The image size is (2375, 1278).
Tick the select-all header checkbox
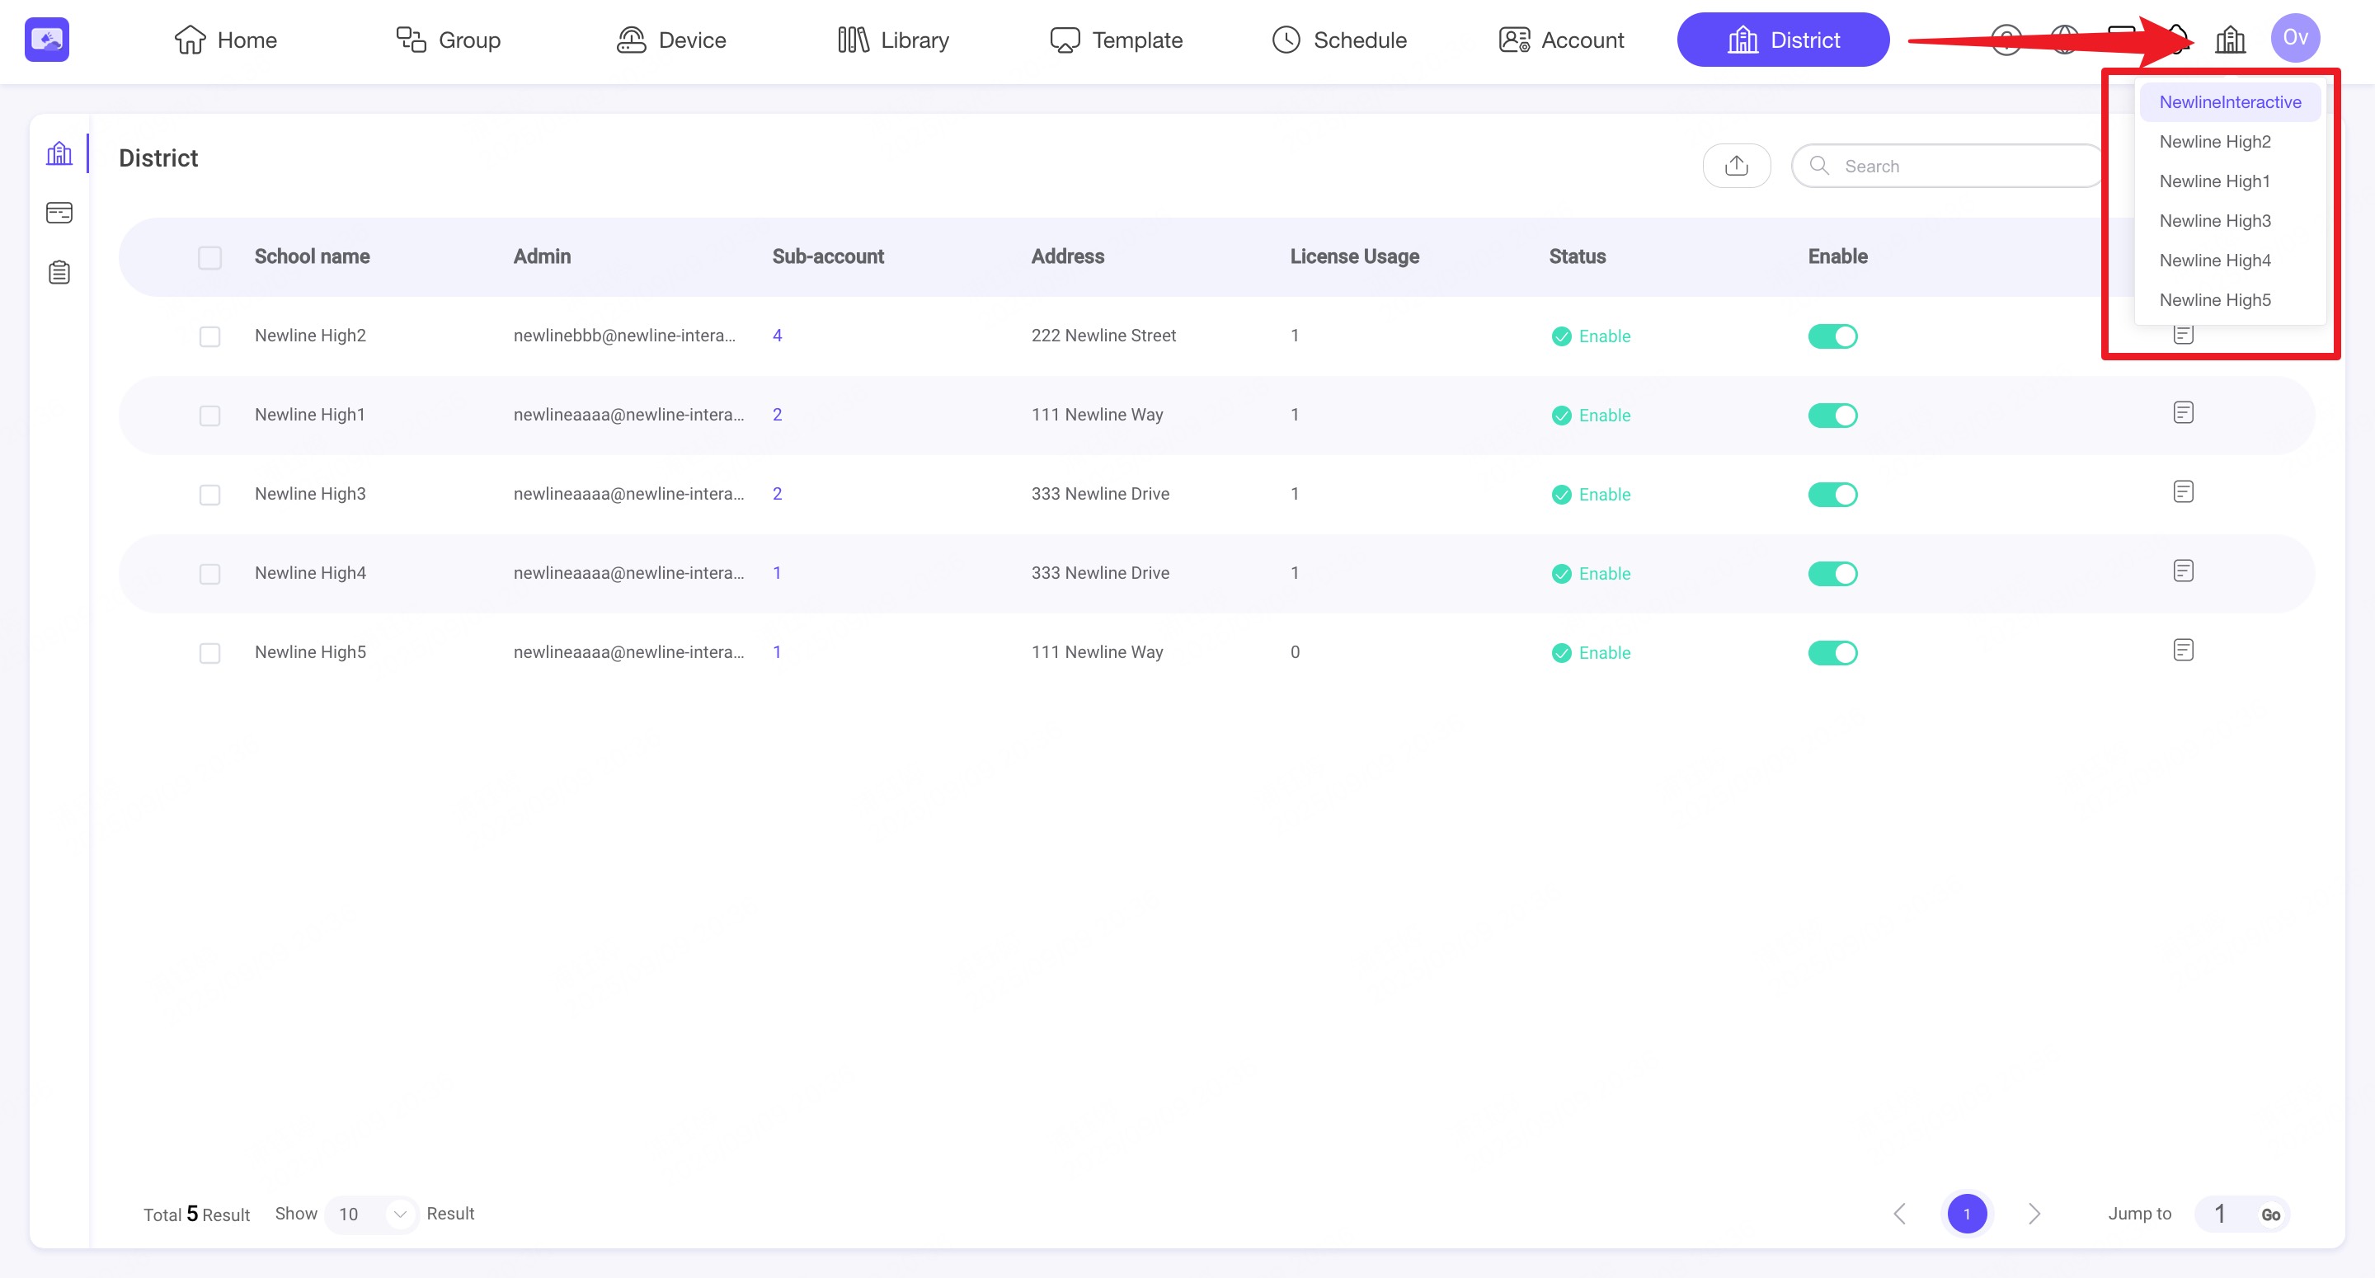(210, 257)
